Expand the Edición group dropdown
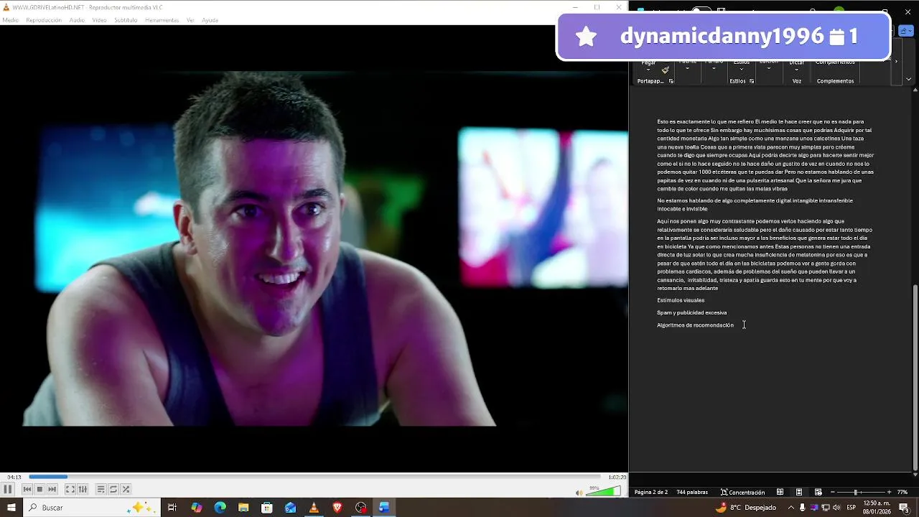Viewport: 919px width, 517px height. click(x=768, y=68)
